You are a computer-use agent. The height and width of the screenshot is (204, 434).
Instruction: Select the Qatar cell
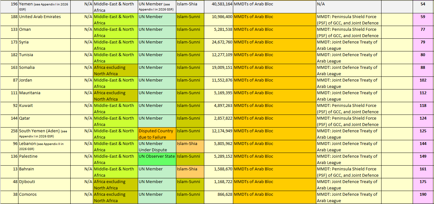pyautogui.click(x=45, y=121)
